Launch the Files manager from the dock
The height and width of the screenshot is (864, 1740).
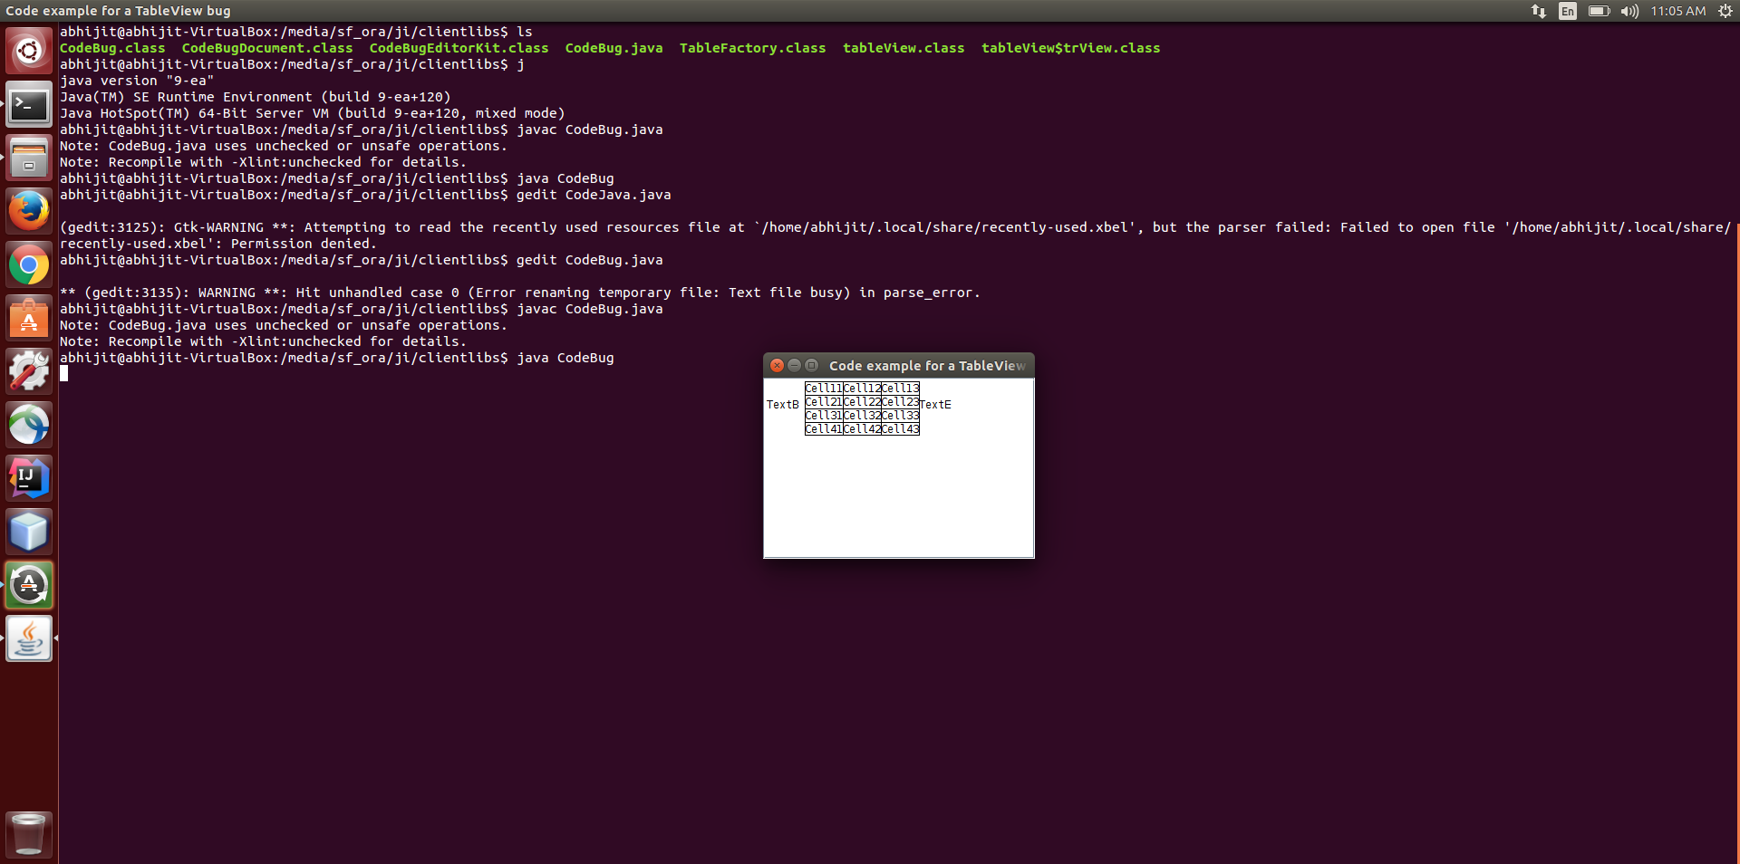click(x=29, y=158)
